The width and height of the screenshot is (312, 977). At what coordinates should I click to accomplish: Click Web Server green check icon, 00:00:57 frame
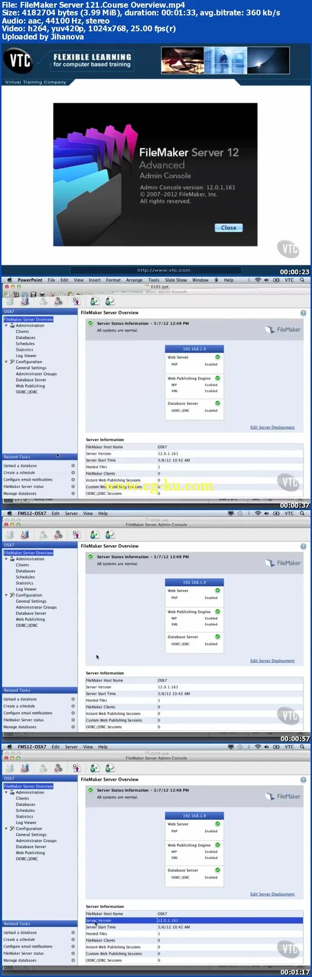218,590
